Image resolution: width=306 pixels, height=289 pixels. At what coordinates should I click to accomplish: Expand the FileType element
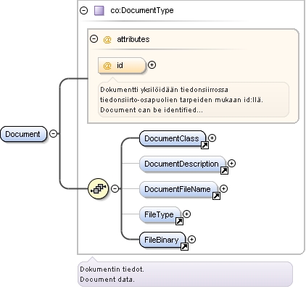[186, 214]
